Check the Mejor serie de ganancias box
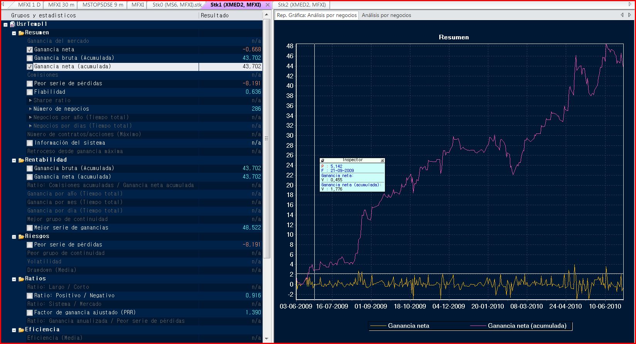The image size is (636, 344). 30,228
